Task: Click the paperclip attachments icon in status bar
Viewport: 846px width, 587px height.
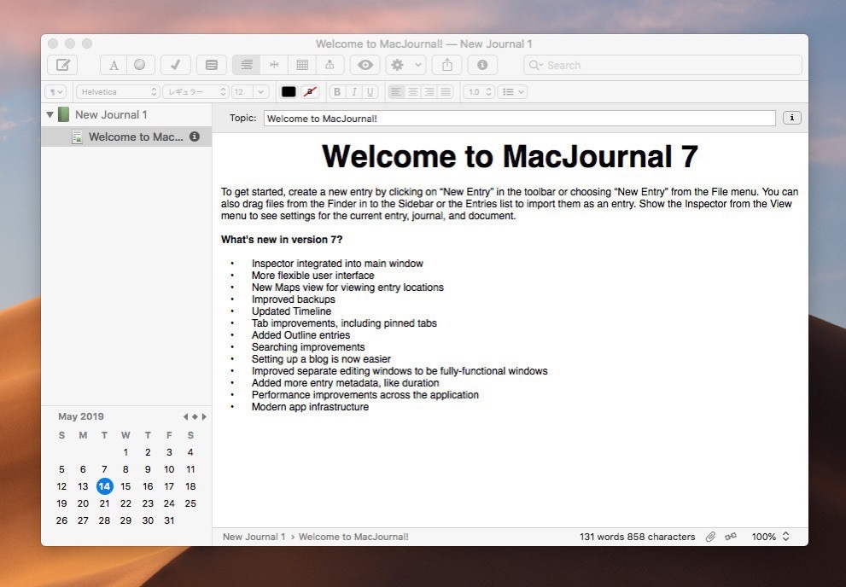Action: click(710, 537)
